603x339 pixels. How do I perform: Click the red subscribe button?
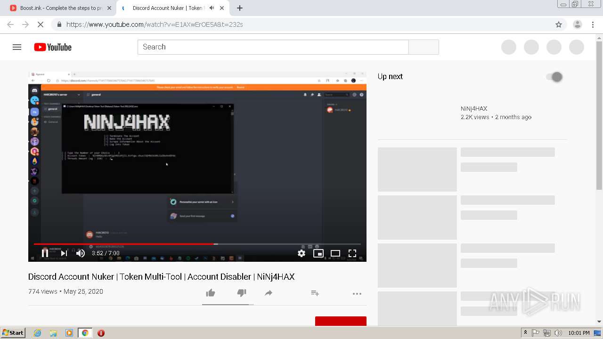click(x=341, y=321)
